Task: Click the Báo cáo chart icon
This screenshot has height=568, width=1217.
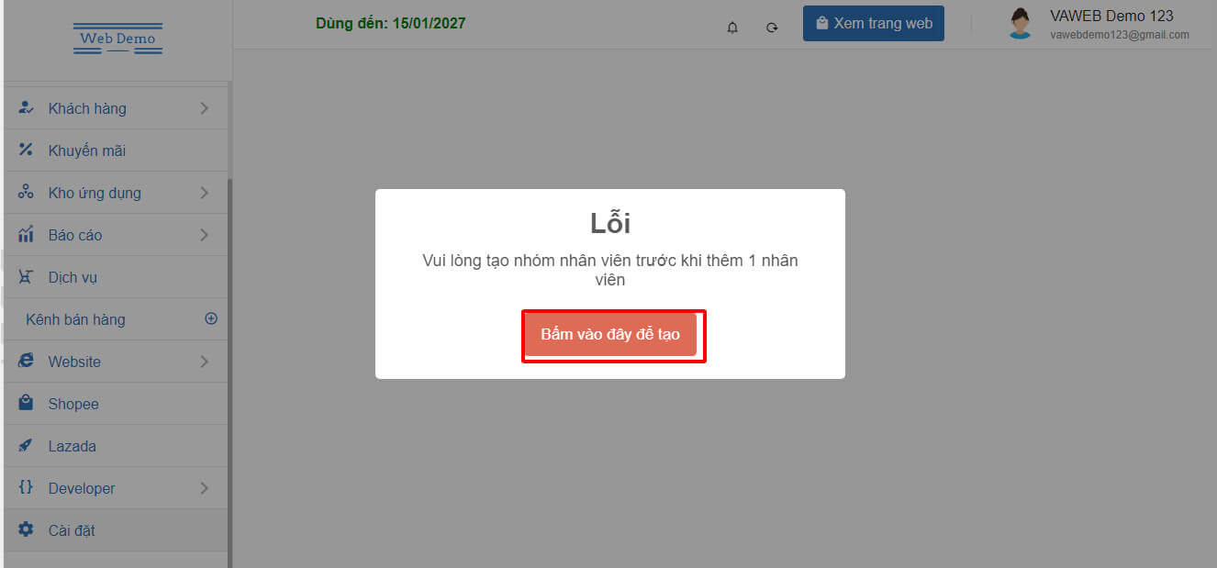Action: [26, 235]
